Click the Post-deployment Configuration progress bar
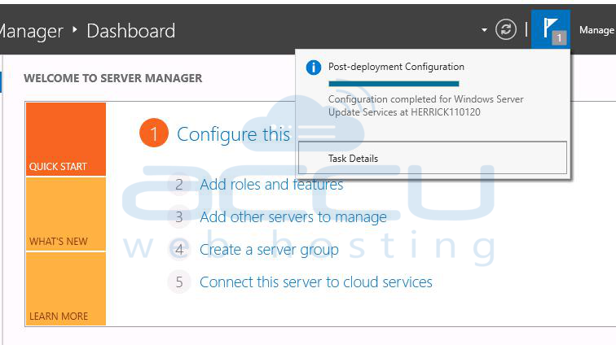 click(x=394, y=84)
